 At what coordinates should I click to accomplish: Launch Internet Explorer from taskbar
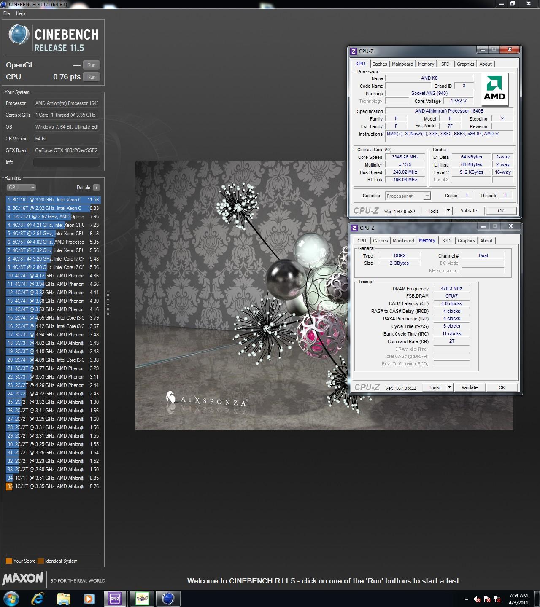click(x=38, y=599)
